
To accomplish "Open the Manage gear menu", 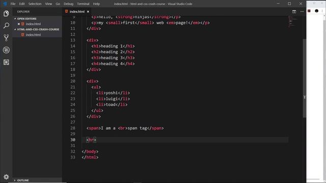I will point(6,177).
